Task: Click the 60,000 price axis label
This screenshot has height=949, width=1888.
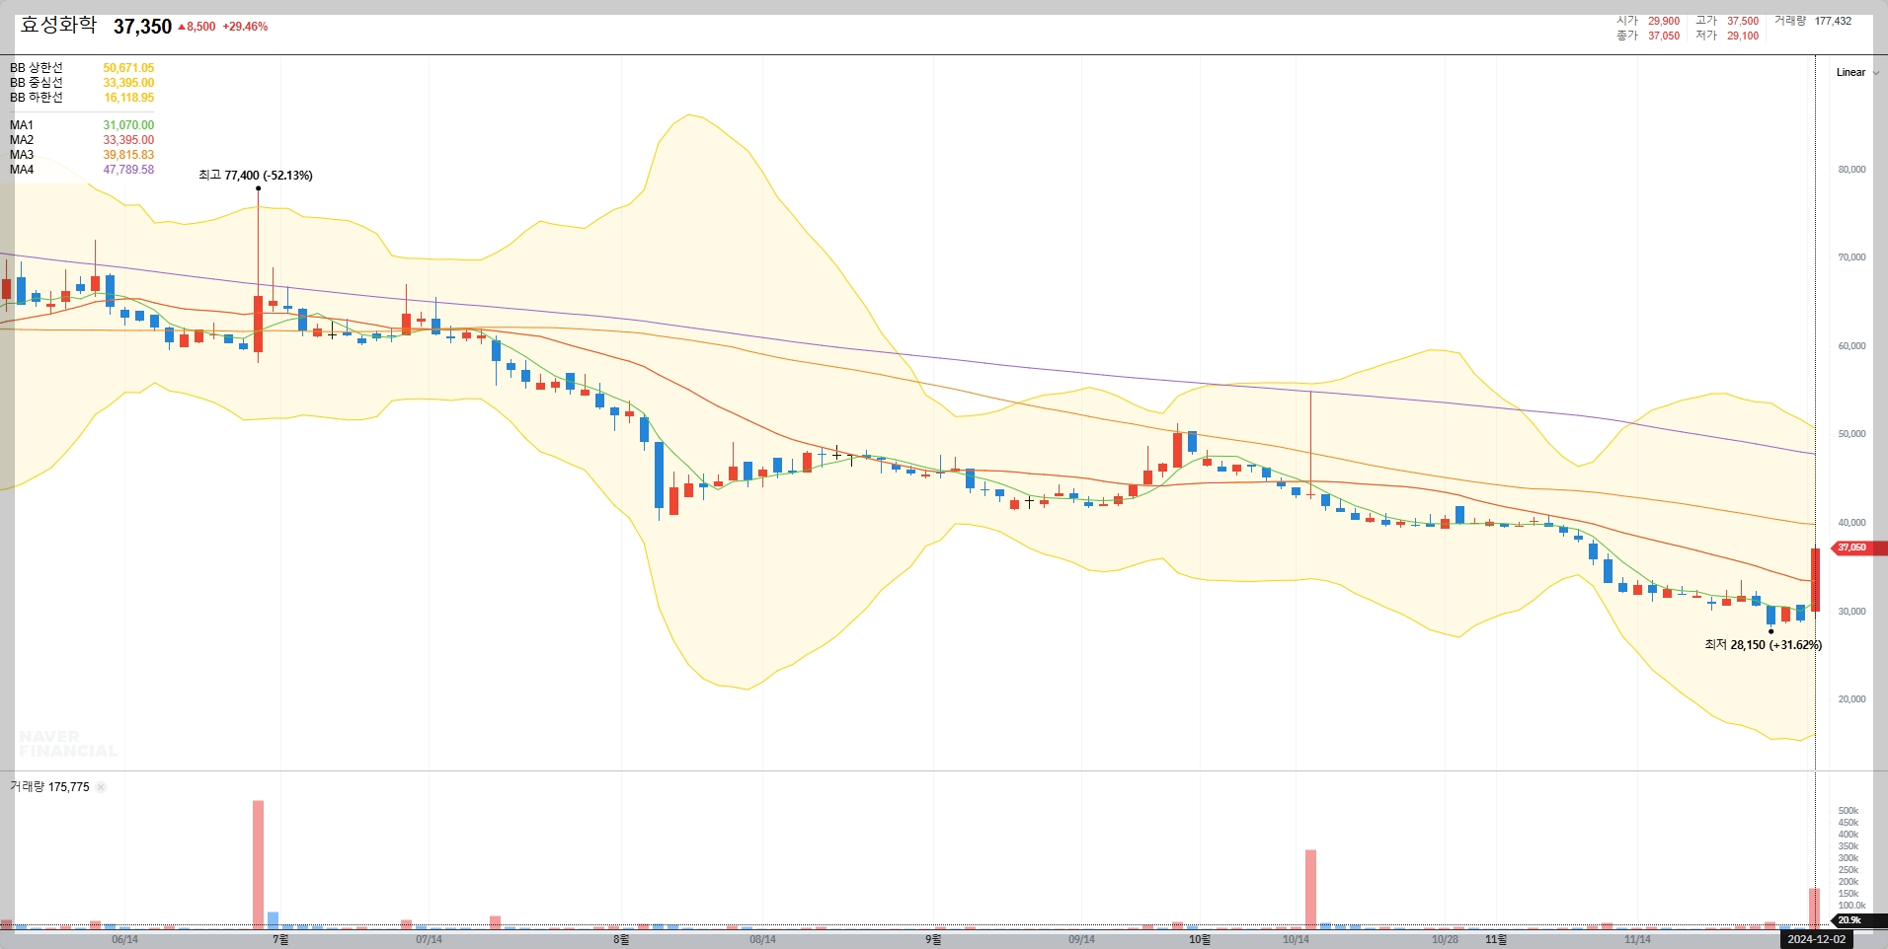Action: (1851, 346)
